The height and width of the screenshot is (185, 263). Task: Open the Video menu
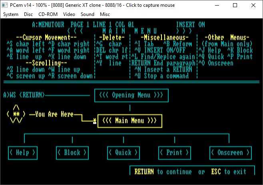(69, 14)
